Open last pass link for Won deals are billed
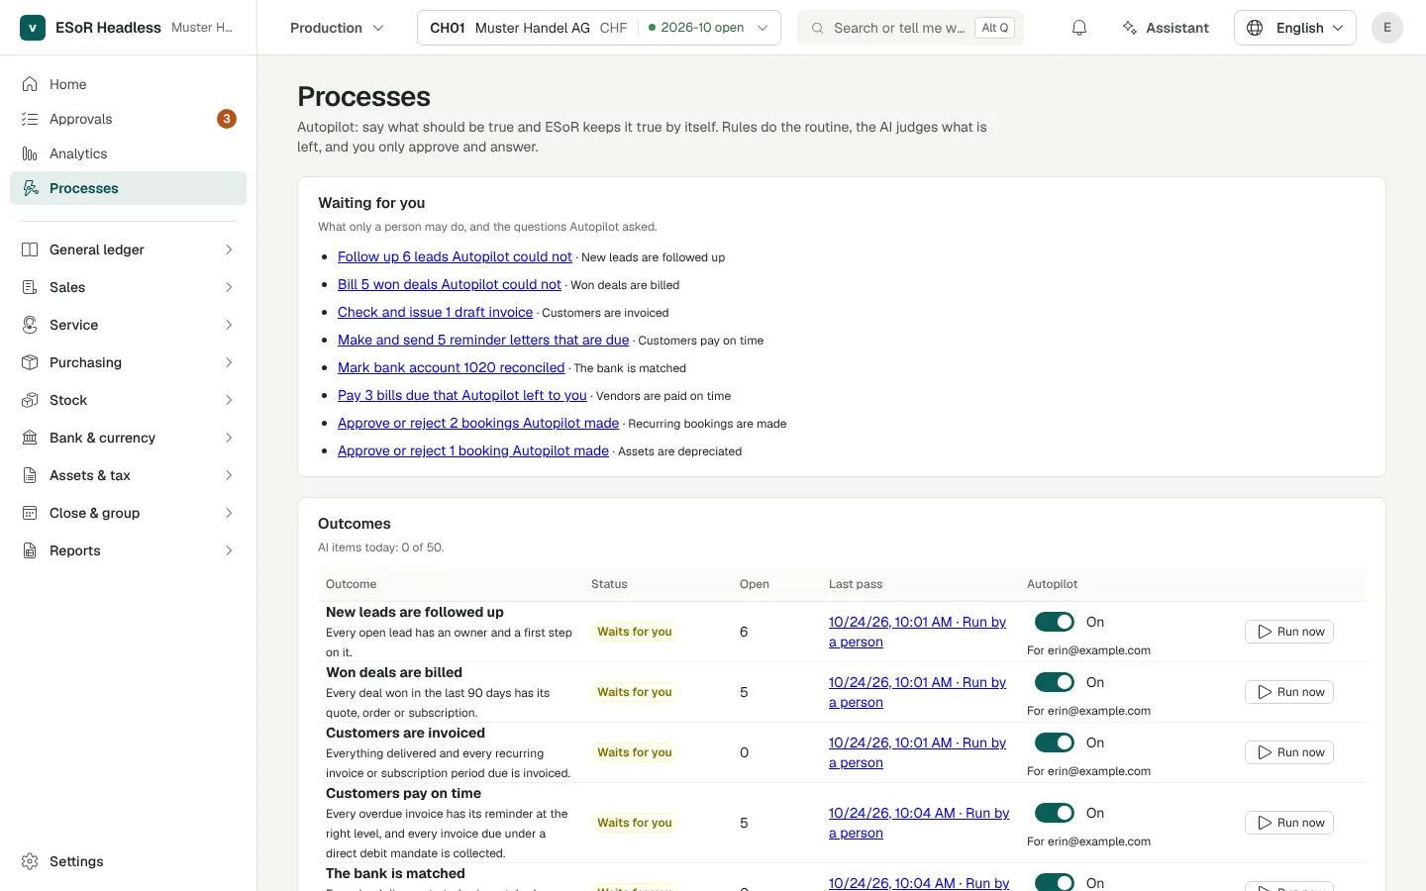This screenshot has height=891, width=1426. coord(917,692)
